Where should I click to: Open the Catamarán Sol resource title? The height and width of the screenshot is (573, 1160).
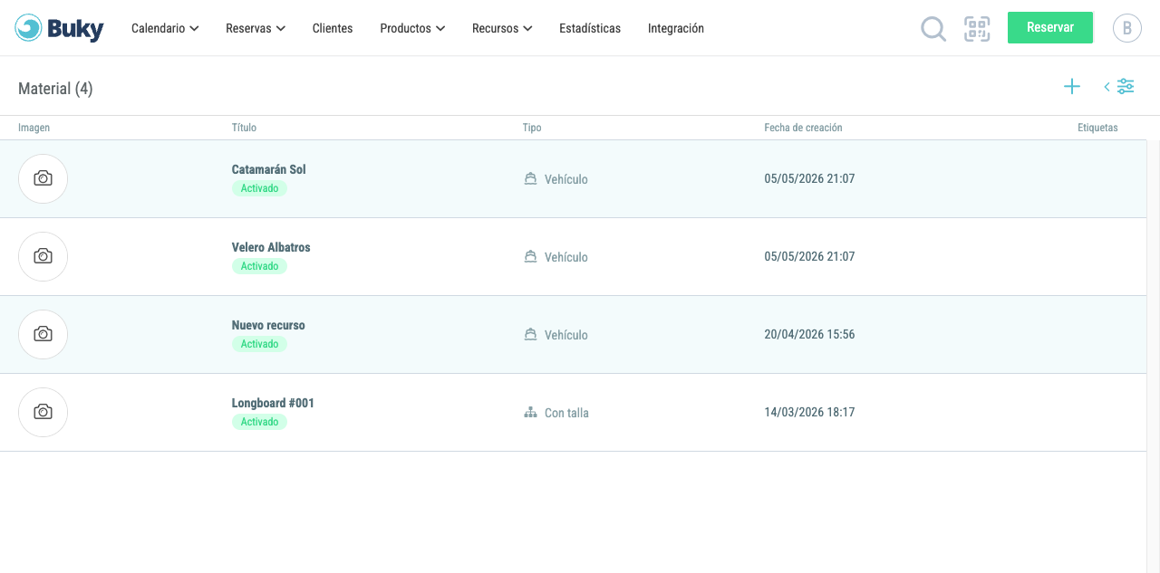point(269,169)
